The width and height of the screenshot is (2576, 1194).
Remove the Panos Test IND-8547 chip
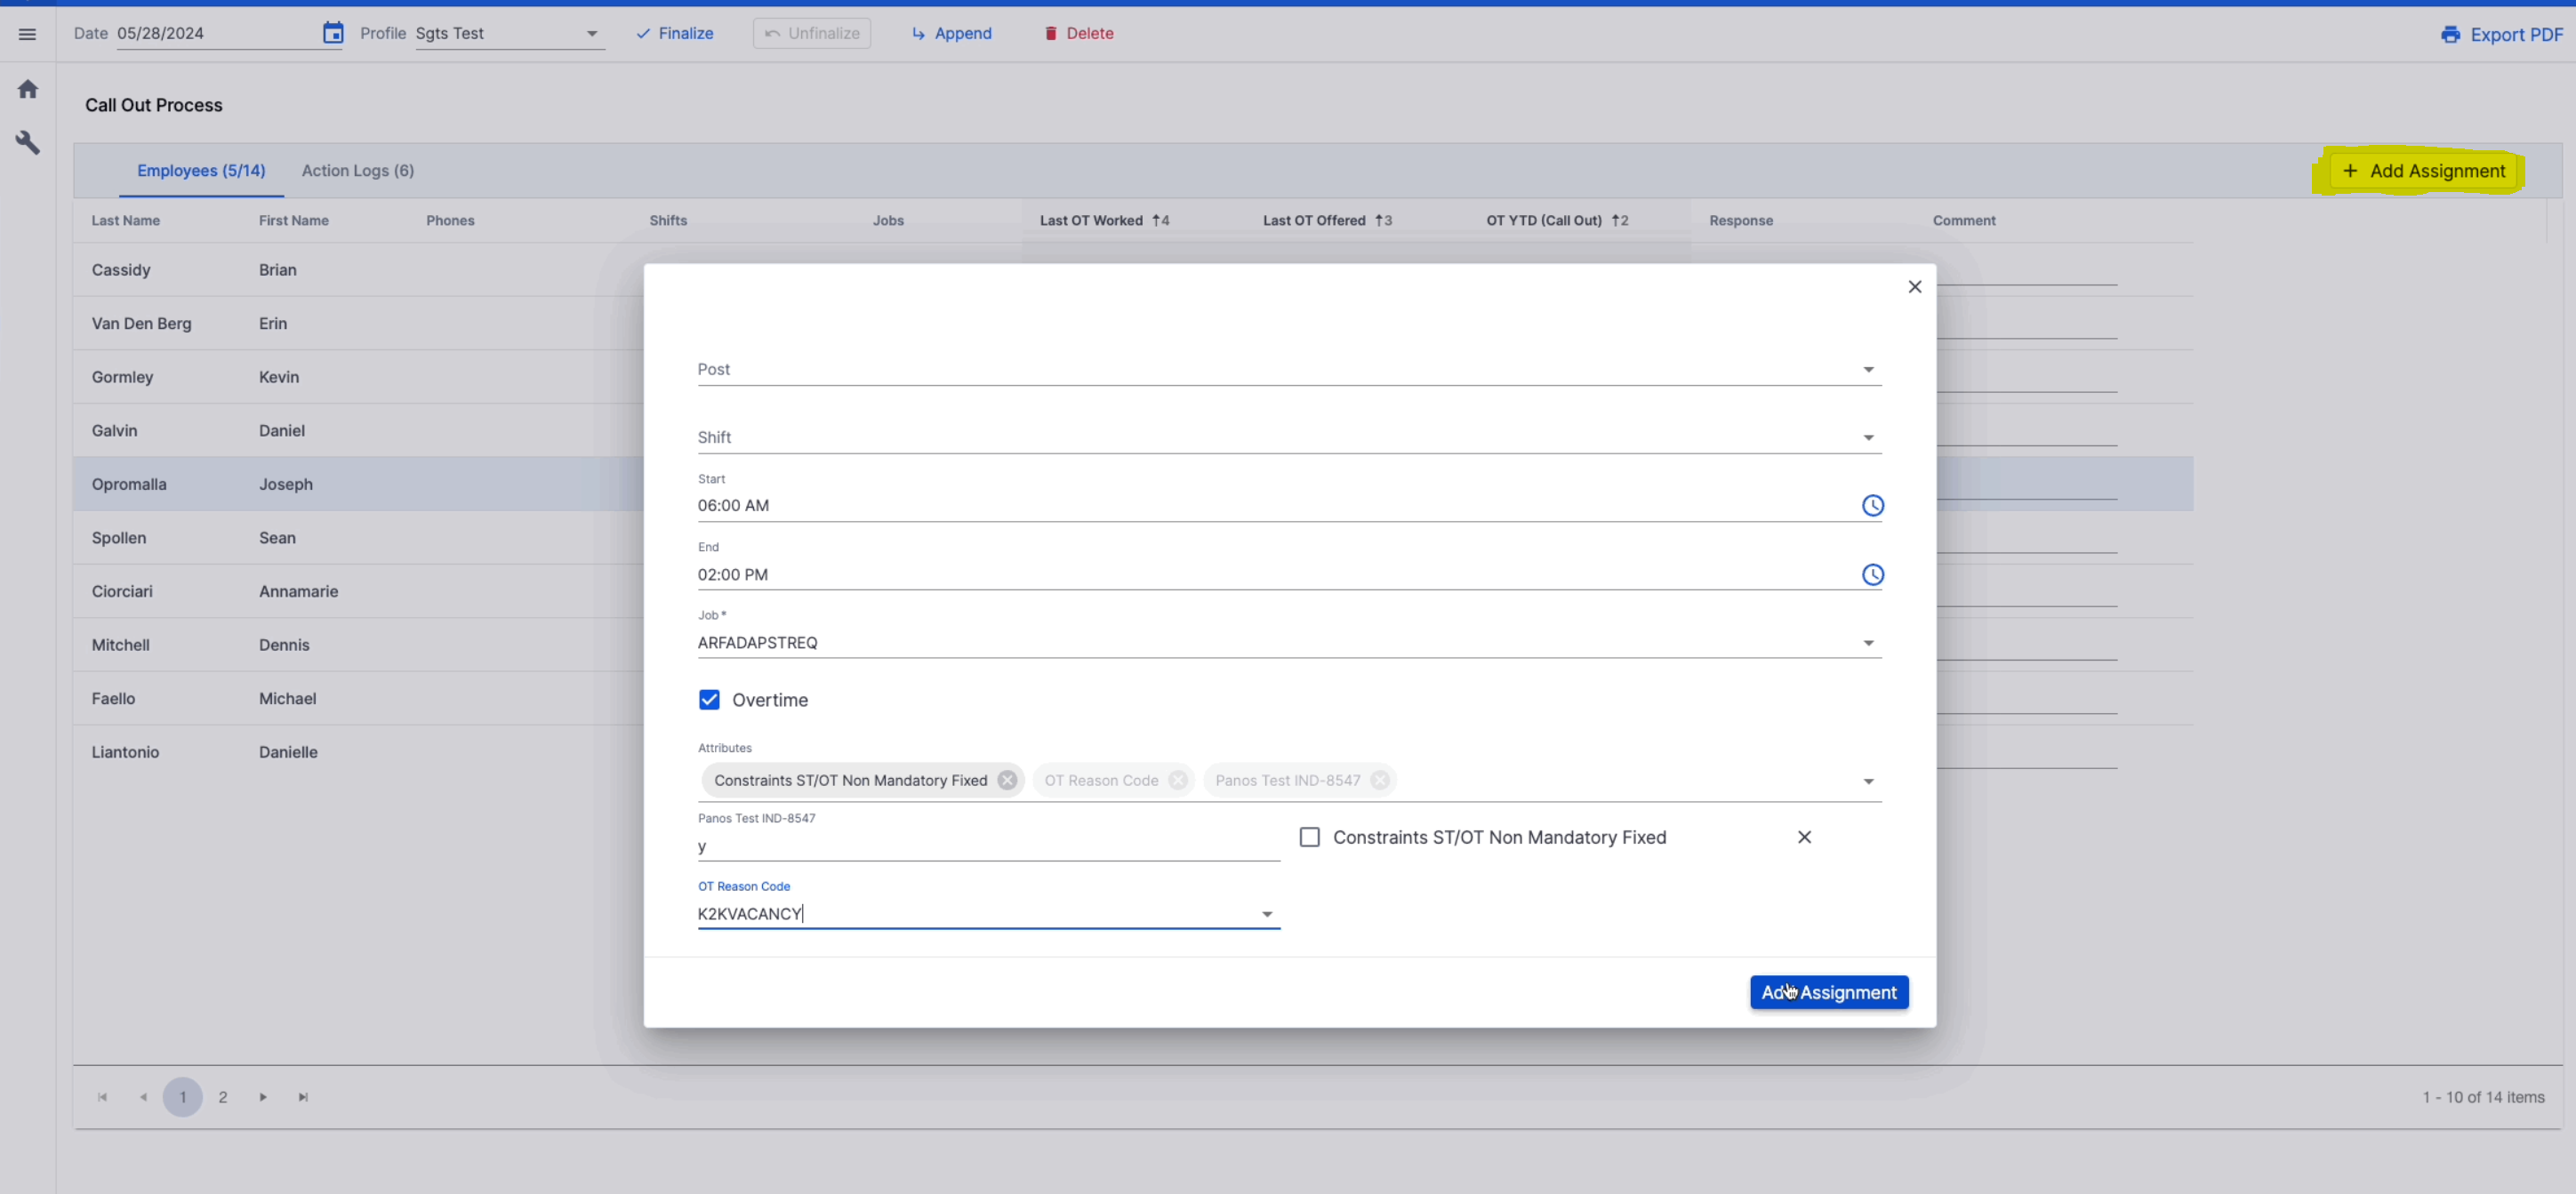click(x=1380, y=781)
